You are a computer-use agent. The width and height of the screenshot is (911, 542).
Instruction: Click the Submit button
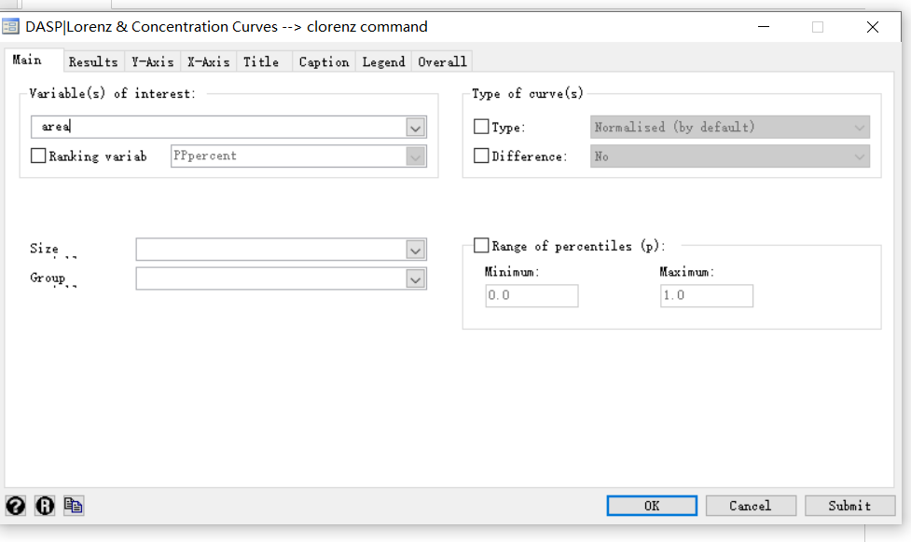tap(849, 506)
